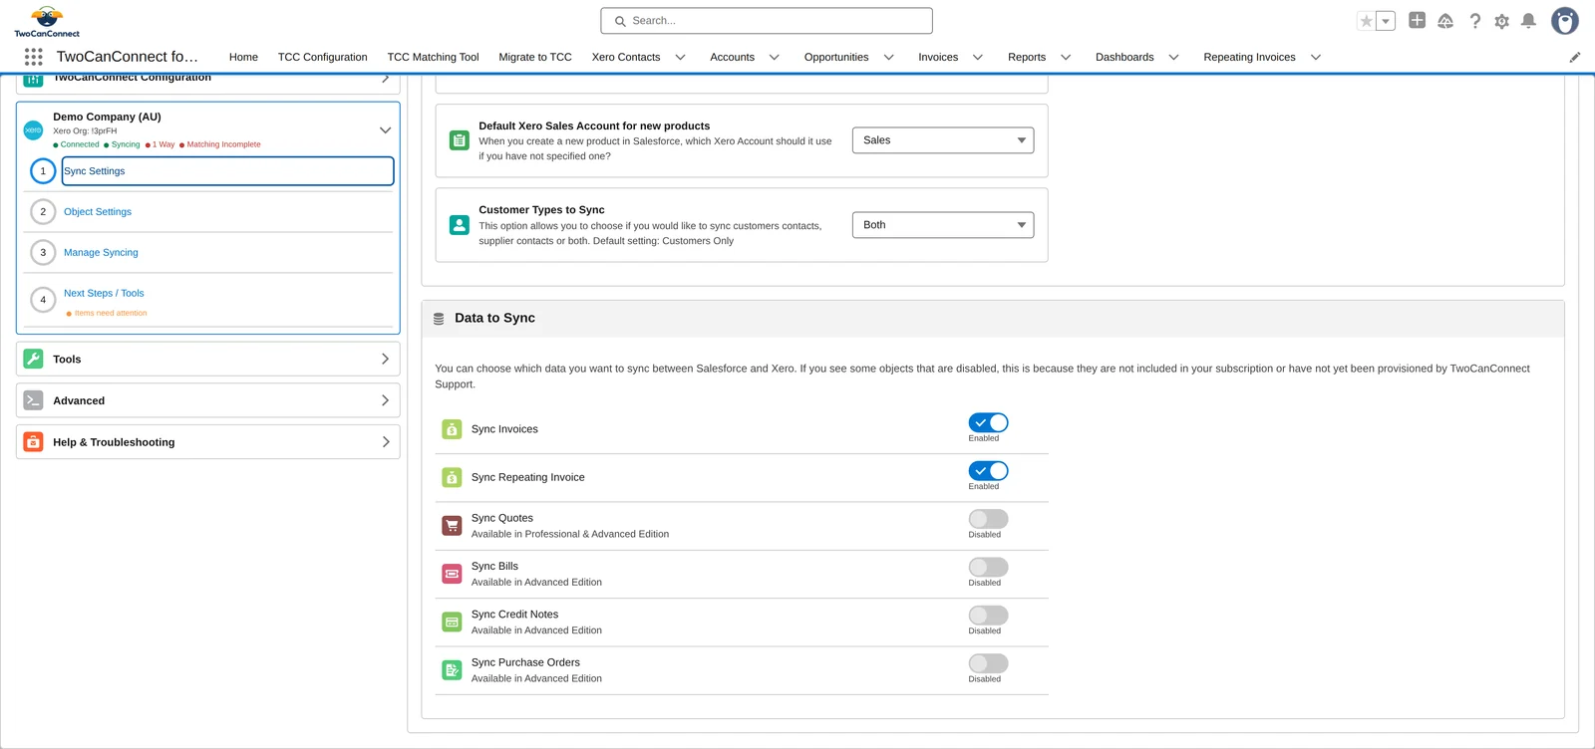Click the Items need attention note
1595x749 pixels.
click(x=107, y=313)
